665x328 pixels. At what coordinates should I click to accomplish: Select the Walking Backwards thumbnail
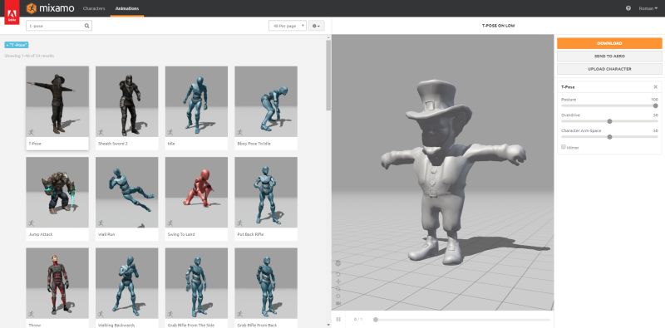pyautogui.click(x=127, y=283)
